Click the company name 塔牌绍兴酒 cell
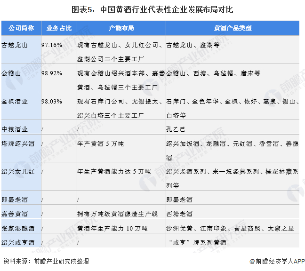Viewport: 305px width, 271px height. (21, 148)
